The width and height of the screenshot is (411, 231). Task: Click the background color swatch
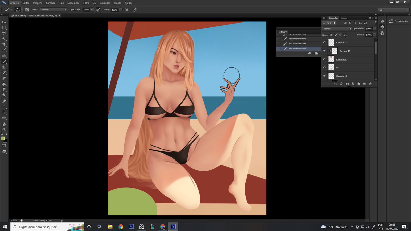6,141
